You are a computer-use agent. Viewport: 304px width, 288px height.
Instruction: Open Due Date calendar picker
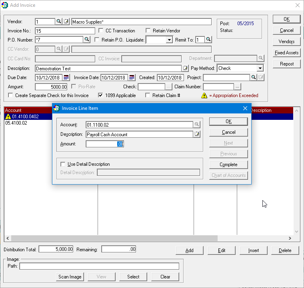[66, 77]
